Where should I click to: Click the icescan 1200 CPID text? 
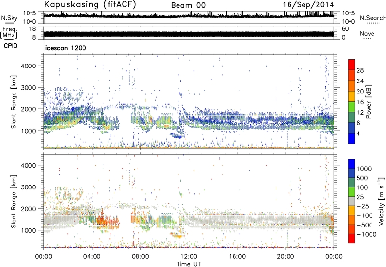[x=66, y=48]
